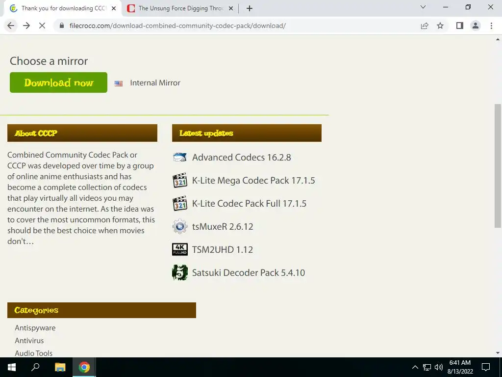This screenshot has height=377, width=502.
Task: Open the Advanced Codecs 16.2.8 link
Action: 241,158
